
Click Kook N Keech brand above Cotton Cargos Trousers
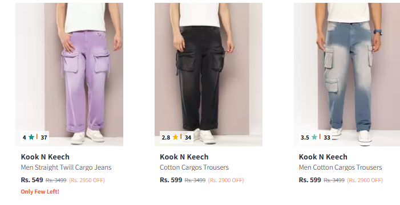(184, 157)
